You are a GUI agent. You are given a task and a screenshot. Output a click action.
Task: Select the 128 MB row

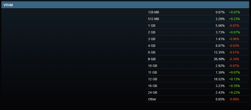tap(197, 12)
